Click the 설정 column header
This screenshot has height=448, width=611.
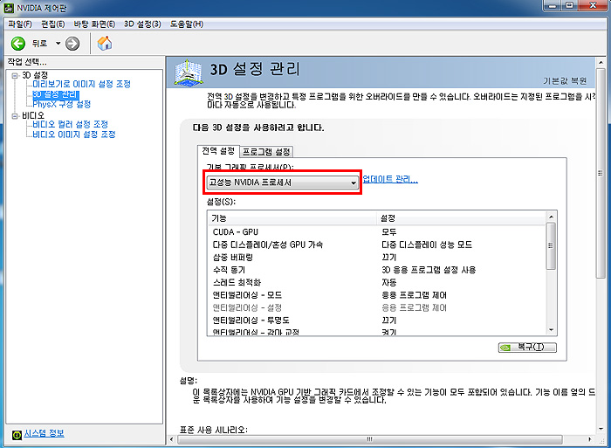tap(461, 218)
